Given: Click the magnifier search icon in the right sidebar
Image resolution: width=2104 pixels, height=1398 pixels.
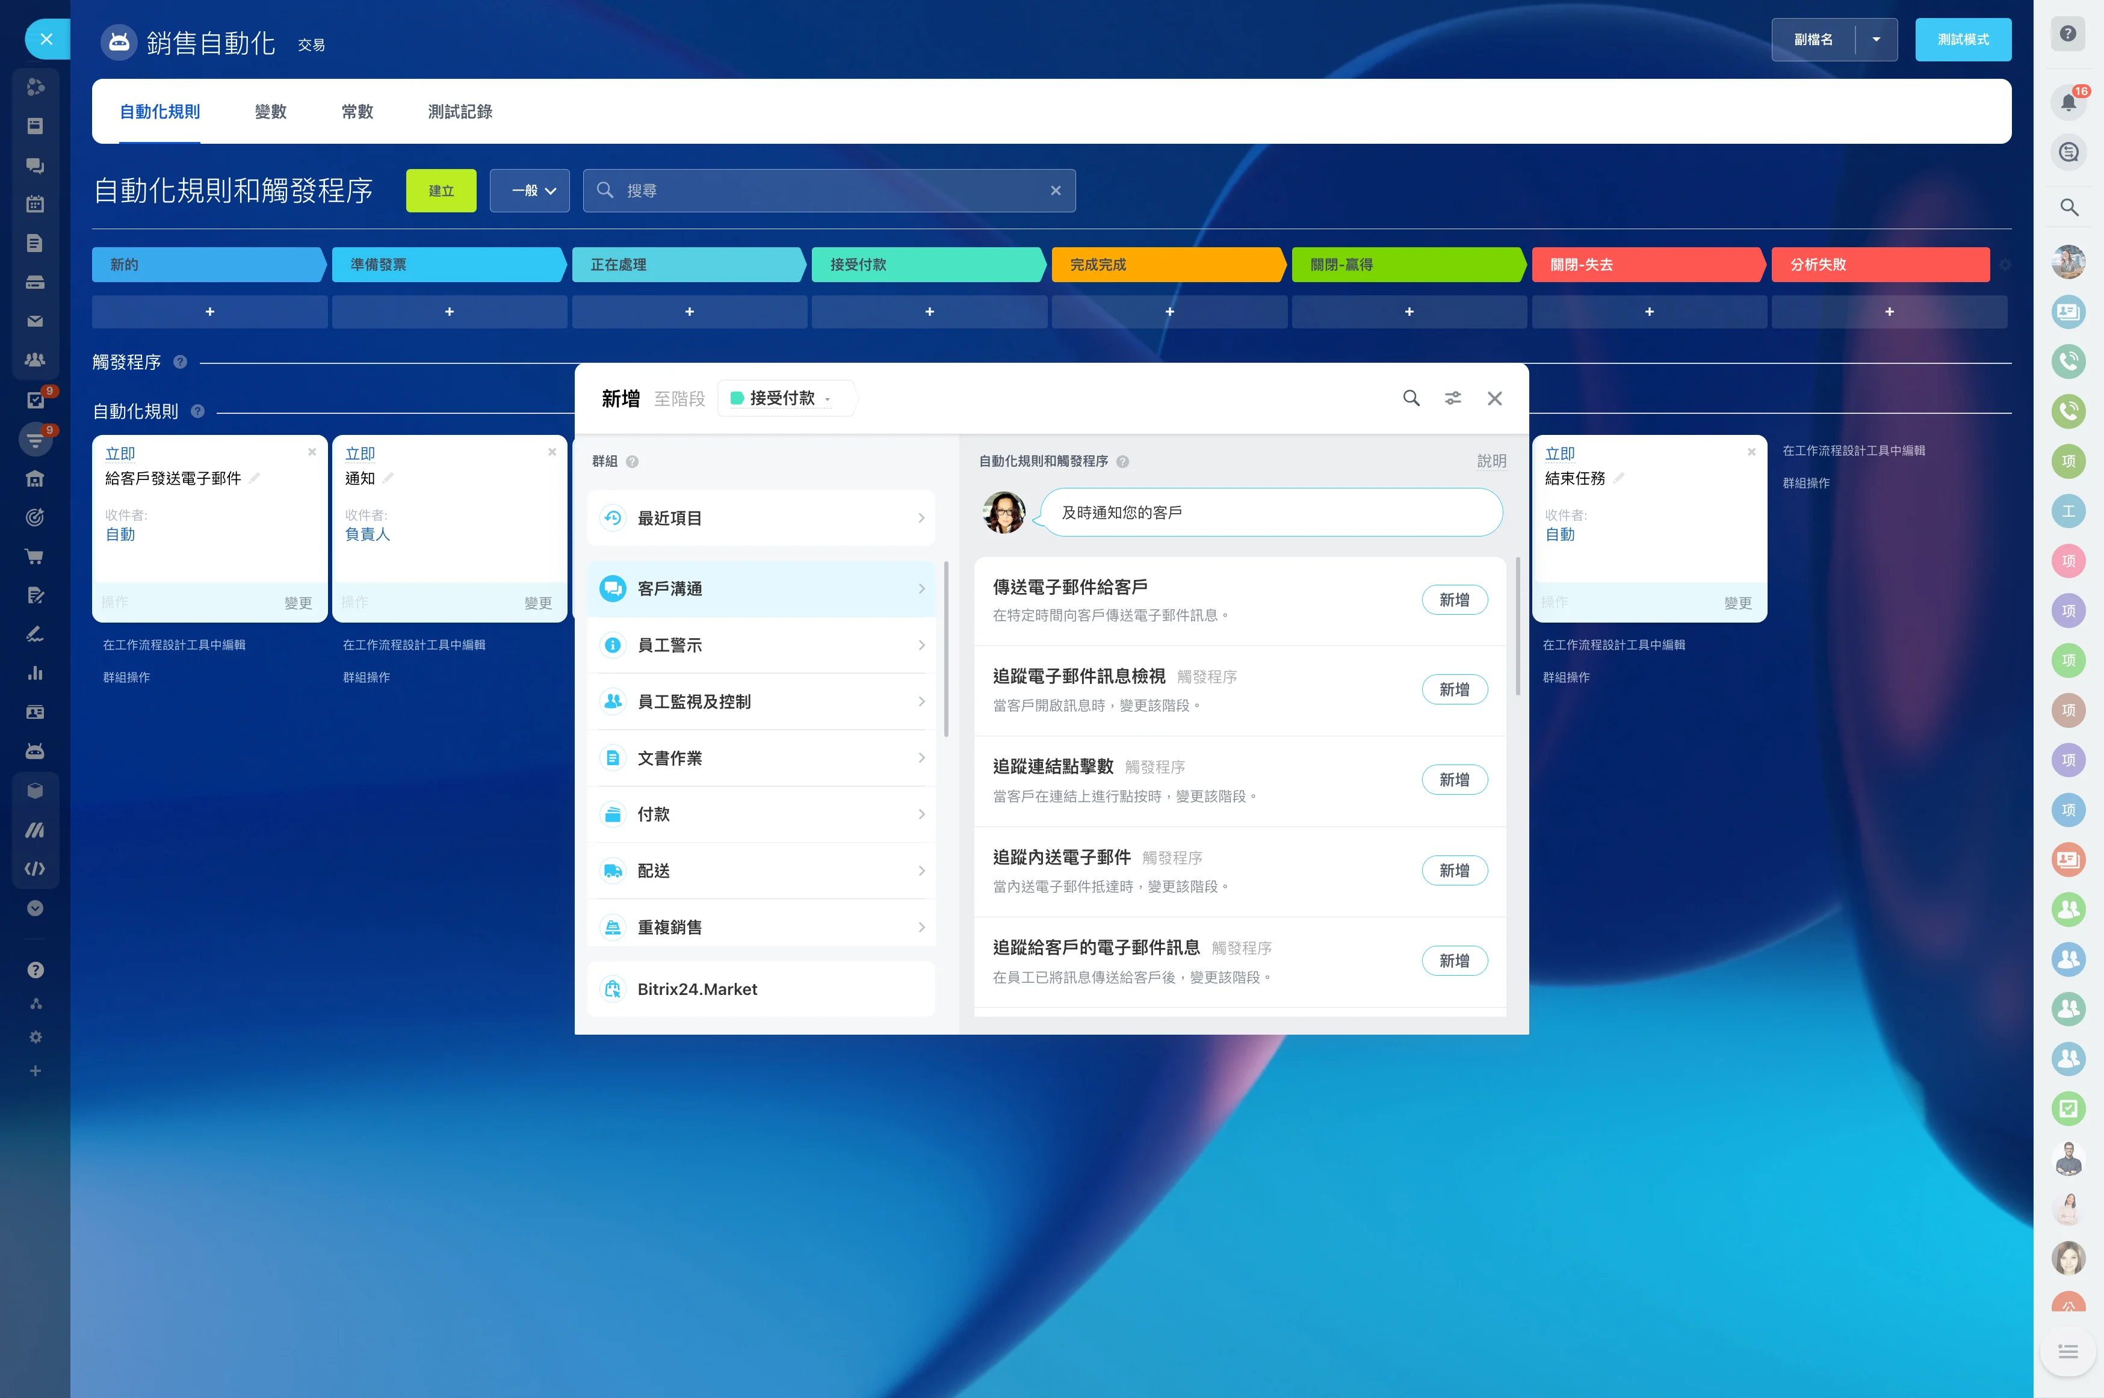Looking at the screenshot, I should click(2068, 208).
